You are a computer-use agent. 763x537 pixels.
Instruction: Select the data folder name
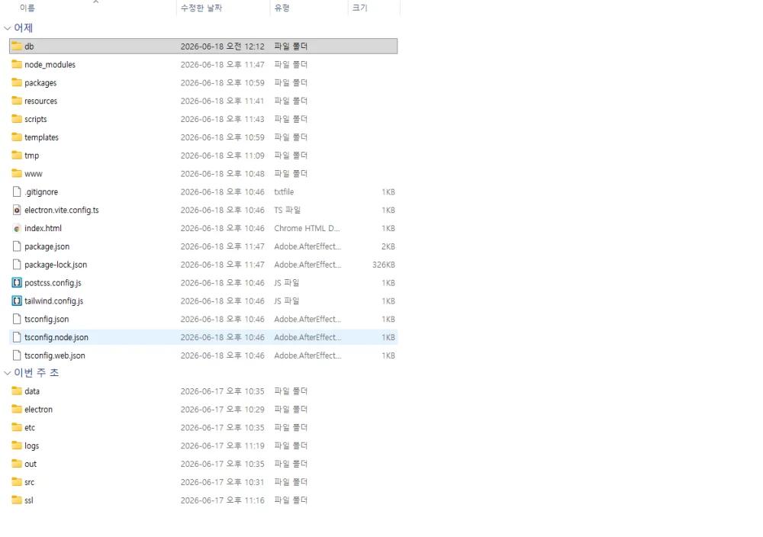coord(32,391)
